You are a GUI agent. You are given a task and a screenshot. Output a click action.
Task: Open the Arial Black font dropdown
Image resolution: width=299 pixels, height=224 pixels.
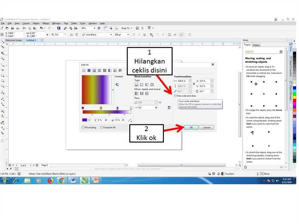tap(111, 35)
